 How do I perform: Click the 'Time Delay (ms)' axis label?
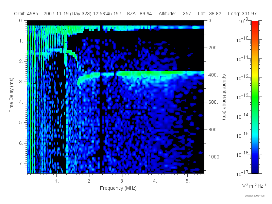(11, 95)
